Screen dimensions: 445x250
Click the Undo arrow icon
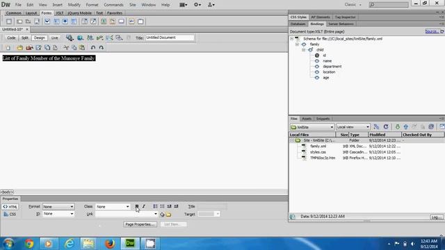92,48
